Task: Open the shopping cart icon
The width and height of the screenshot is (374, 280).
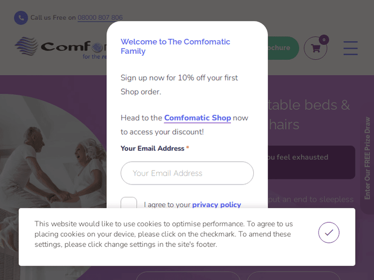Action: (x=315, y=48)
